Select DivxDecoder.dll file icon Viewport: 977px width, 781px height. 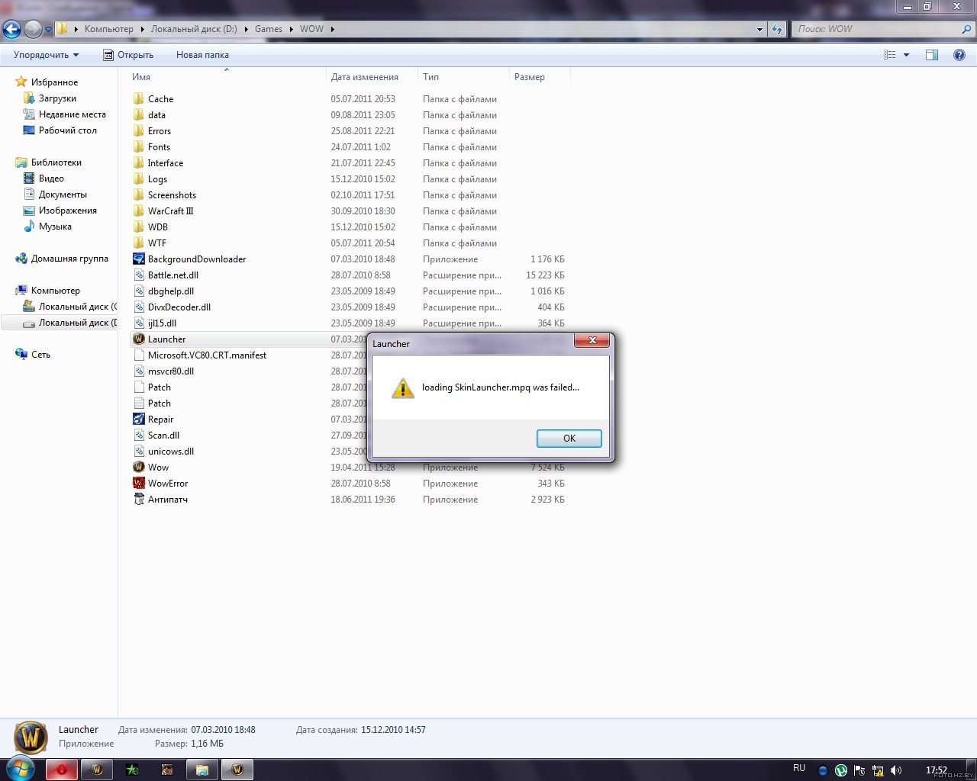tap(138, 307)
